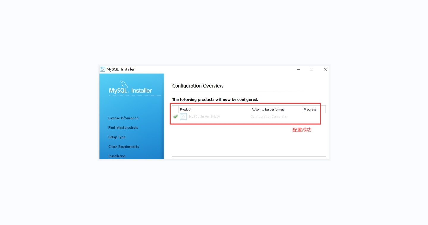The height and width of the screenshot is (225, 428).
Task: Click the MySQL dolphin logo in sidebar
Action: click(x=124, y=84)
